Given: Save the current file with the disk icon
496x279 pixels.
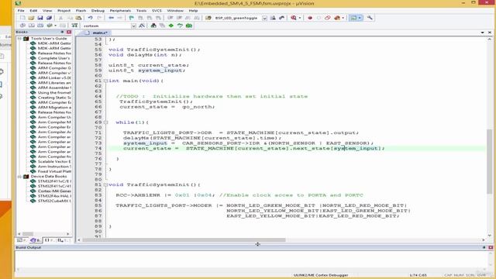Looking at the screenshot, I should (x=40, y=18).
